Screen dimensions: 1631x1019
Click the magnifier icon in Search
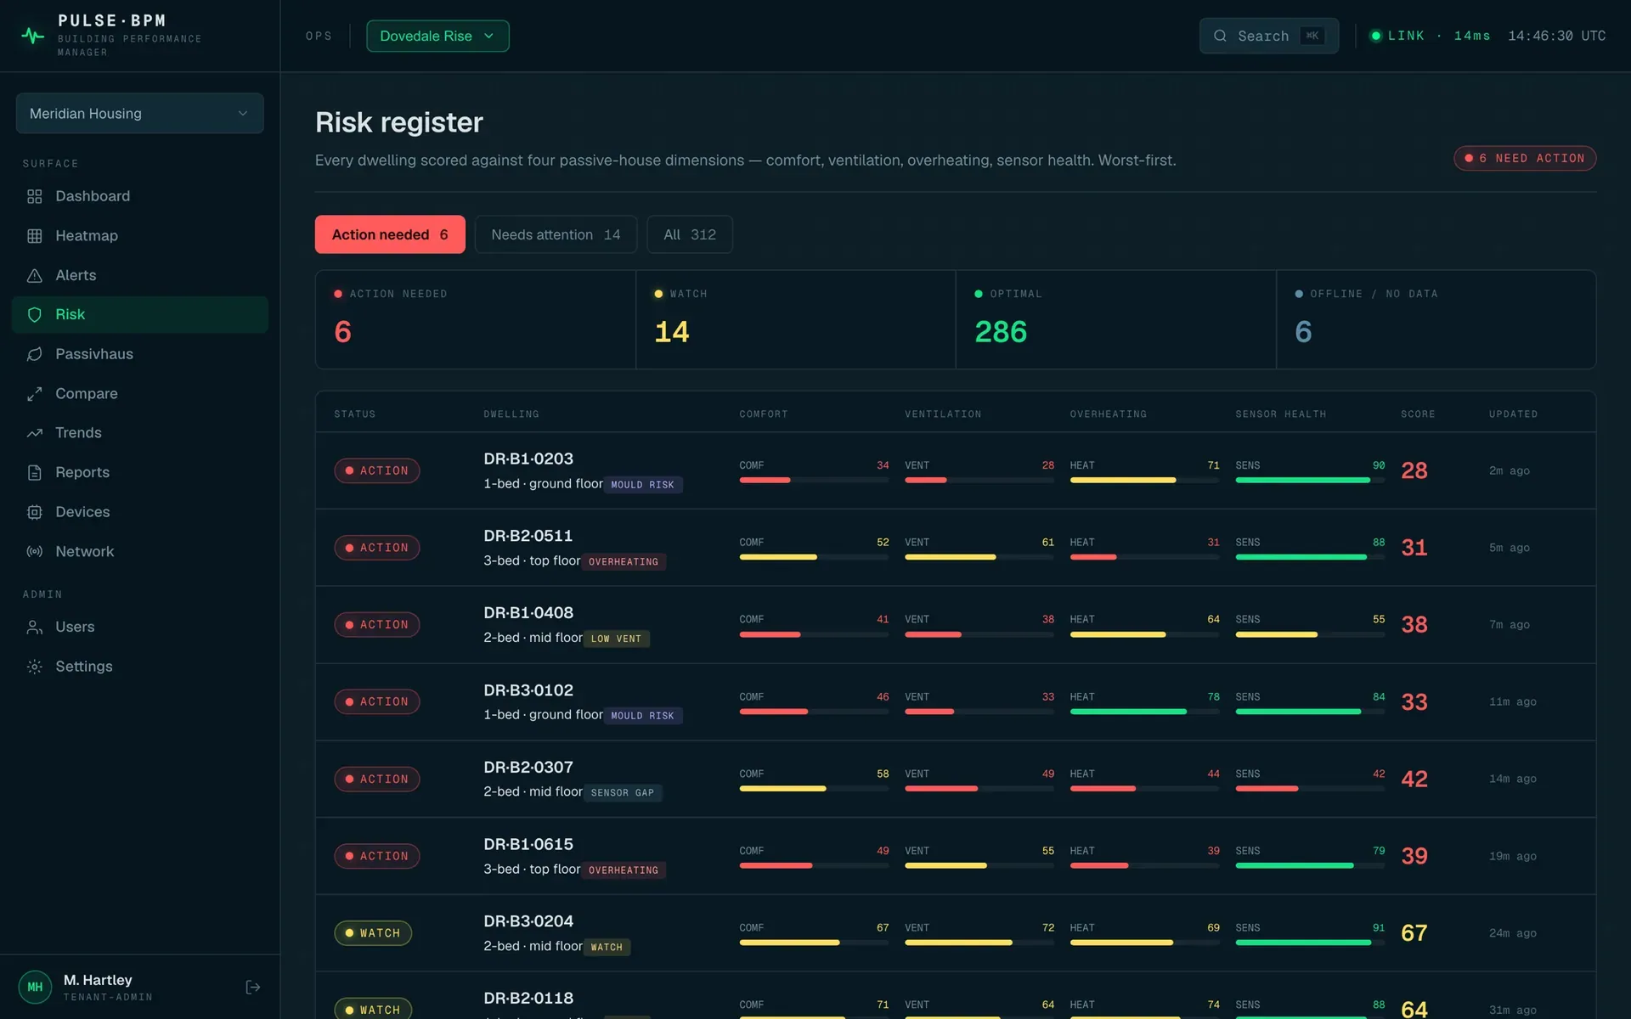pos(1220,36)
